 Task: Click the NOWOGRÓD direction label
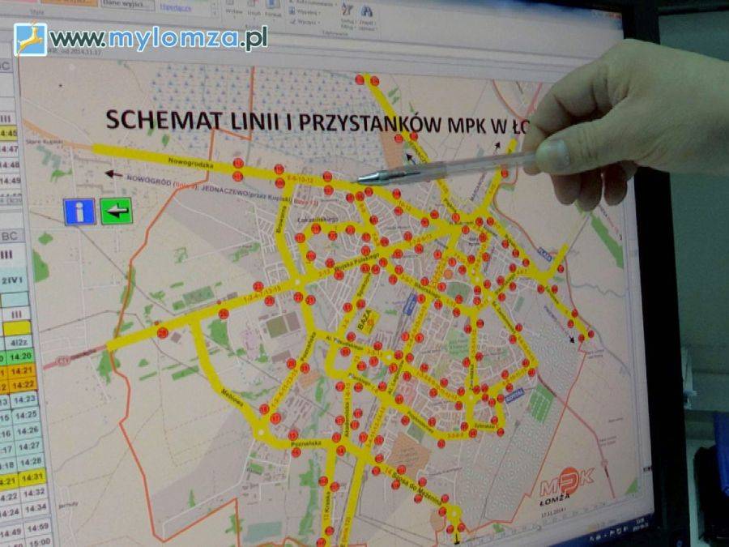coord(150,180)
